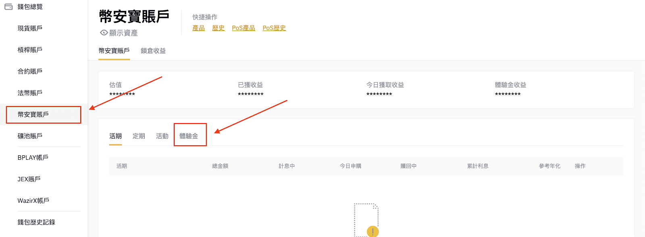Select 槓桿賬戶 from the sidebar
The height and width of the screenshot is (237, 645).
point(30,50)
